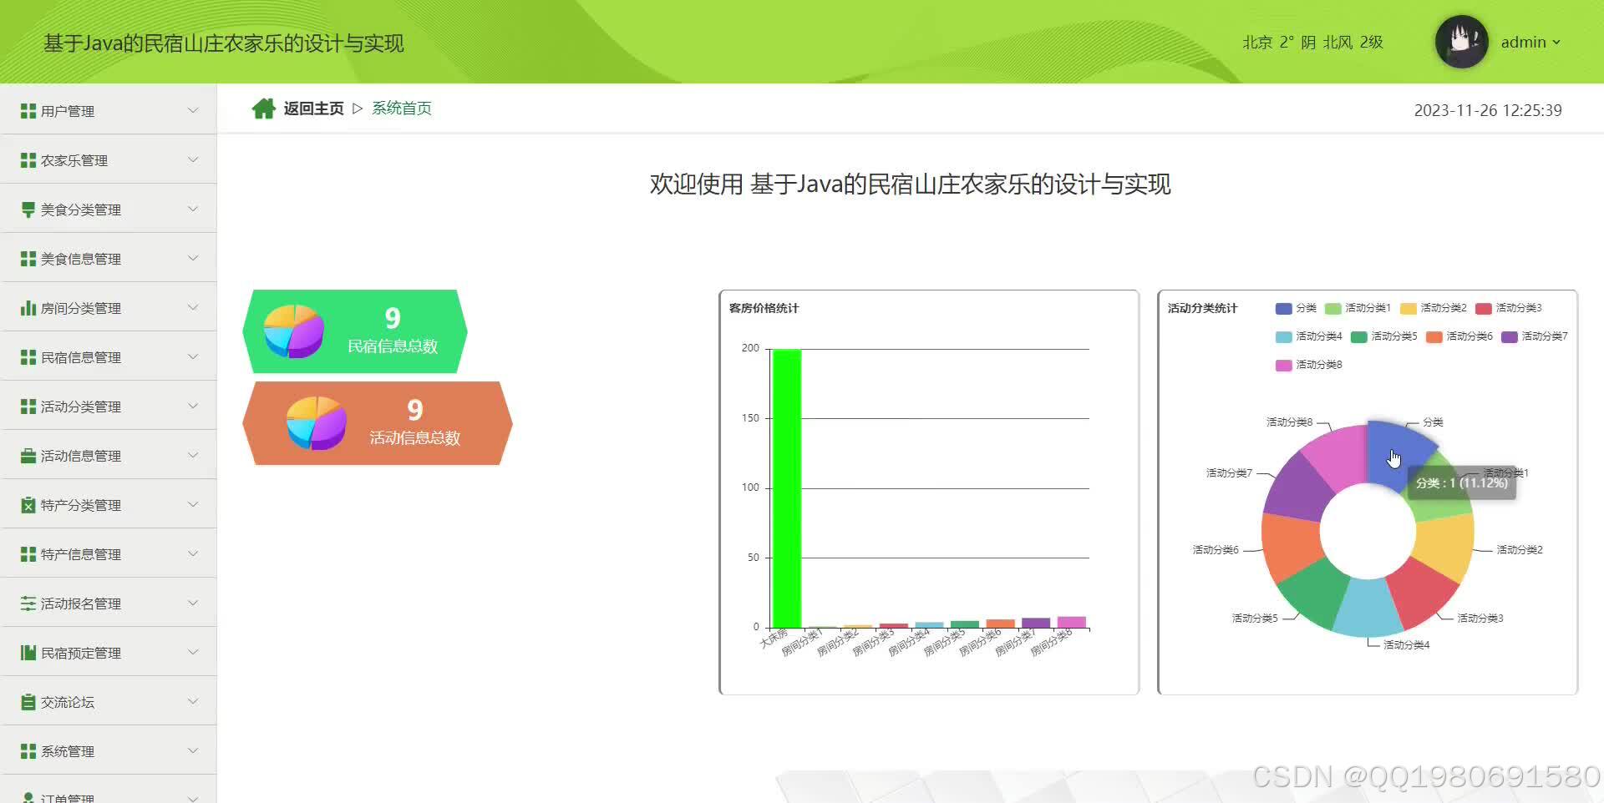Expand 用户管理 chevron
The width and height of the screenshot is (1604, 803).
[x=193, y=110]
